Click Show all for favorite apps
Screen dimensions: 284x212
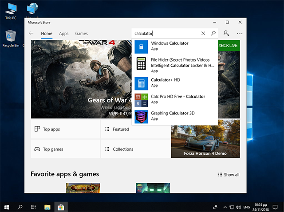point(229,175)
